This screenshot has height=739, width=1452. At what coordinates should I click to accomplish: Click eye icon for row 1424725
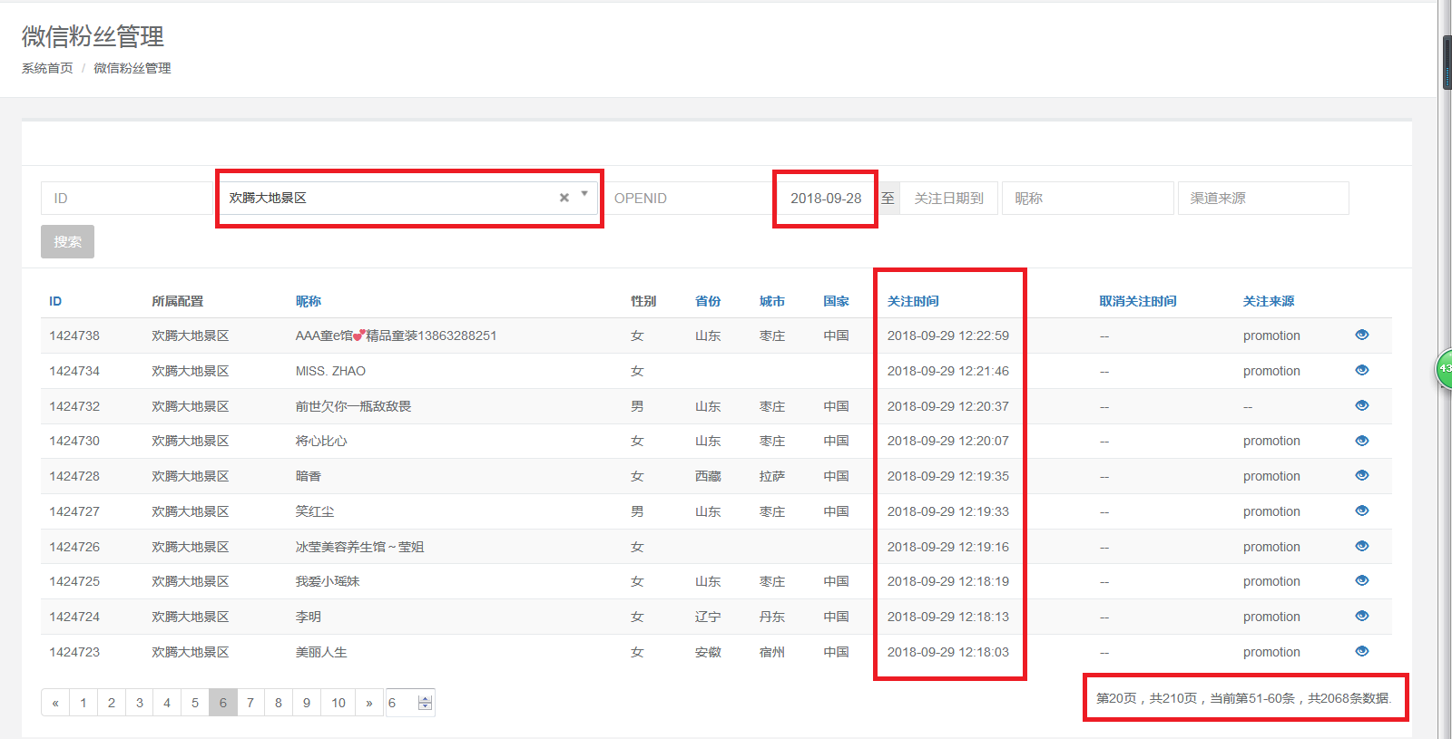click(x=1361, y=580)
